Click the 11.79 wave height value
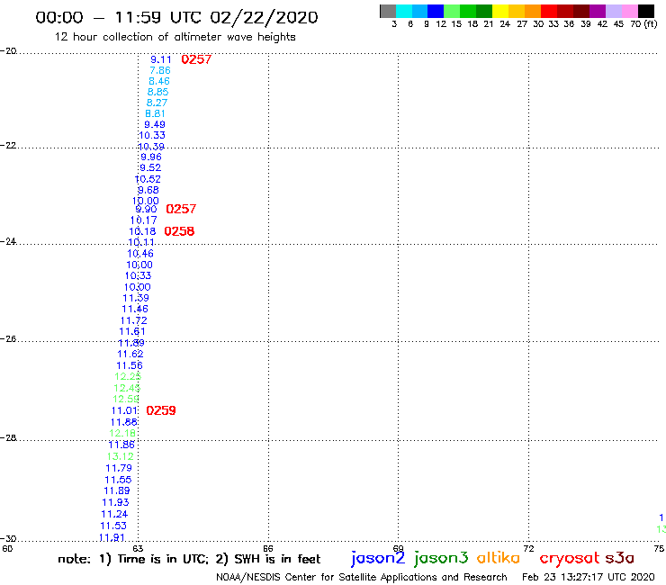This screenshot has height=585, width=666. click(x=119, y=468)
